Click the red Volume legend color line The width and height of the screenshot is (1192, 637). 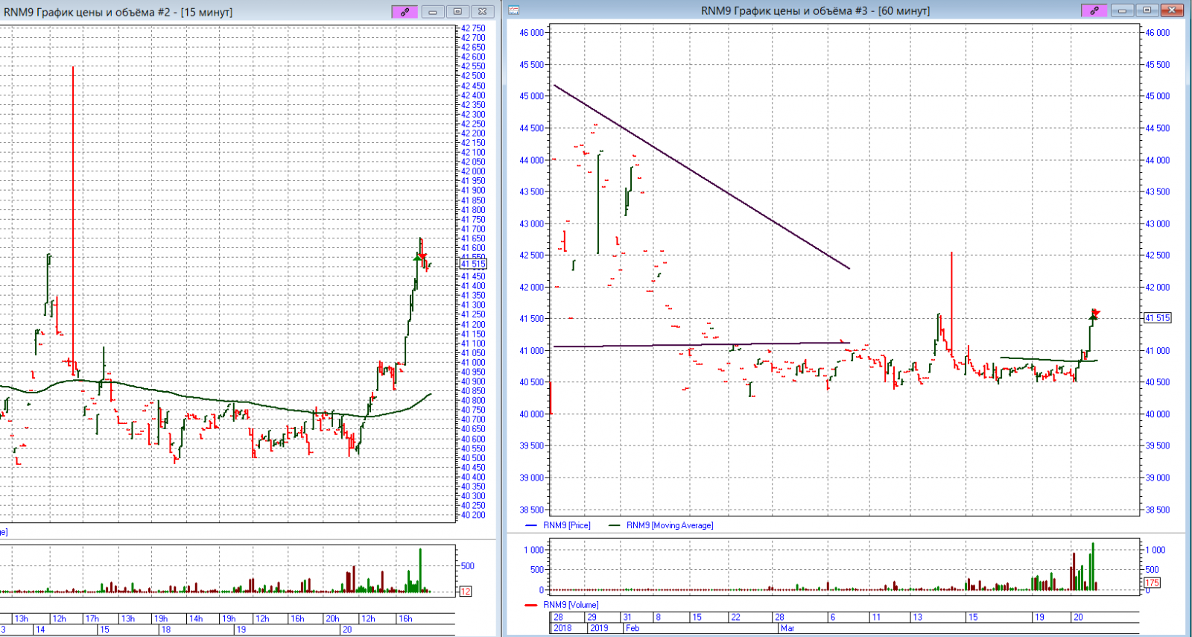coord(531,605)
